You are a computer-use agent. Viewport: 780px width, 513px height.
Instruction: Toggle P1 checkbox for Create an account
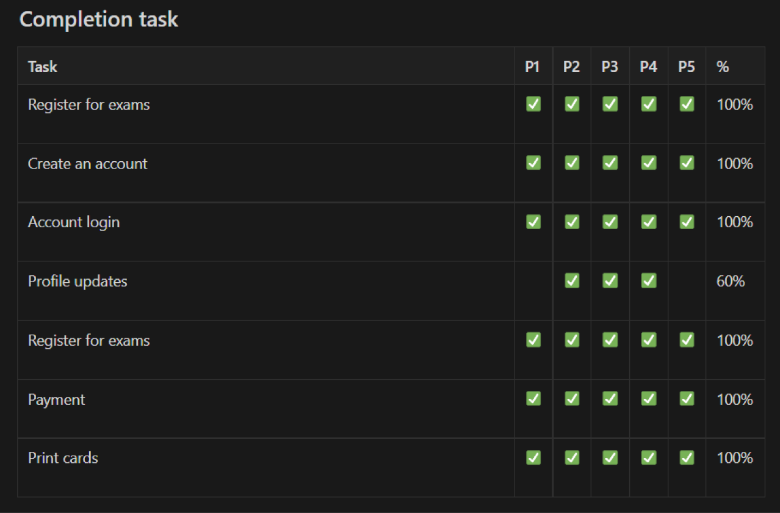point(533,163)
